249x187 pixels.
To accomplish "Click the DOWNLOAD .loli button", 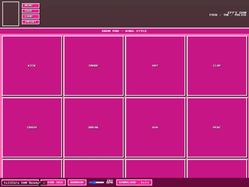I will click(134, 182).
